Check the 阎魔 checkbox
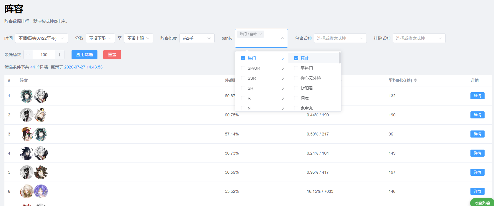Image resolution: width=494 pixels, height=206 pixels. pos(296,98)
